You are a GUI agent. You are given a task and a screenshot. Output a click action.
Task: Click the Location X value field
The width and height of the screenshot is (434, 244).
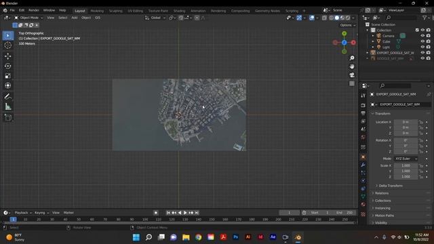coord(406,122)
